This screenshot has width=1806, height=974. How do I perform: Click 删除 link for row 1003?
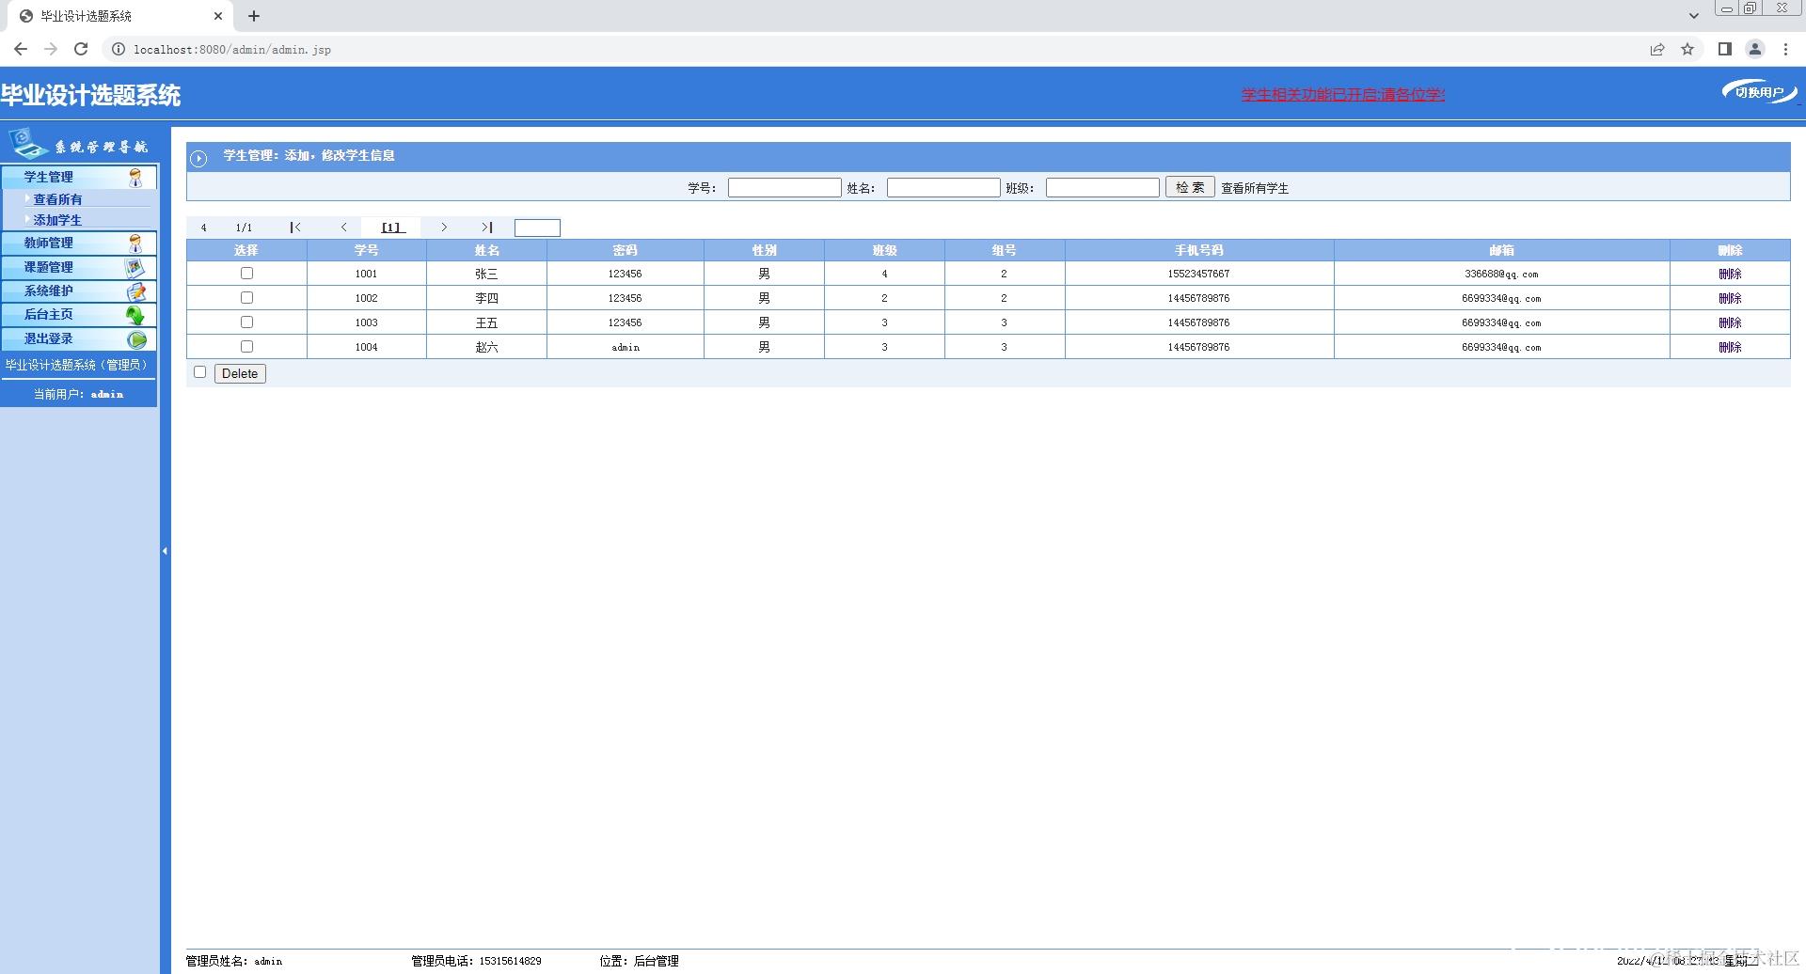tap(1730, 322)
